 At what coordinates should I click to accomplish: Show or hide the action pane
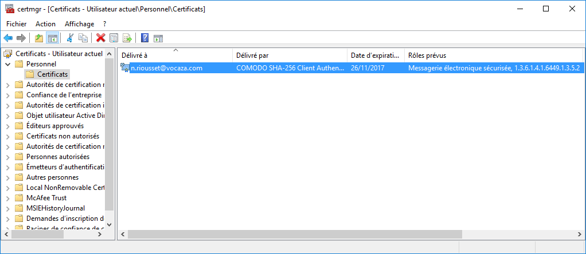158,38
